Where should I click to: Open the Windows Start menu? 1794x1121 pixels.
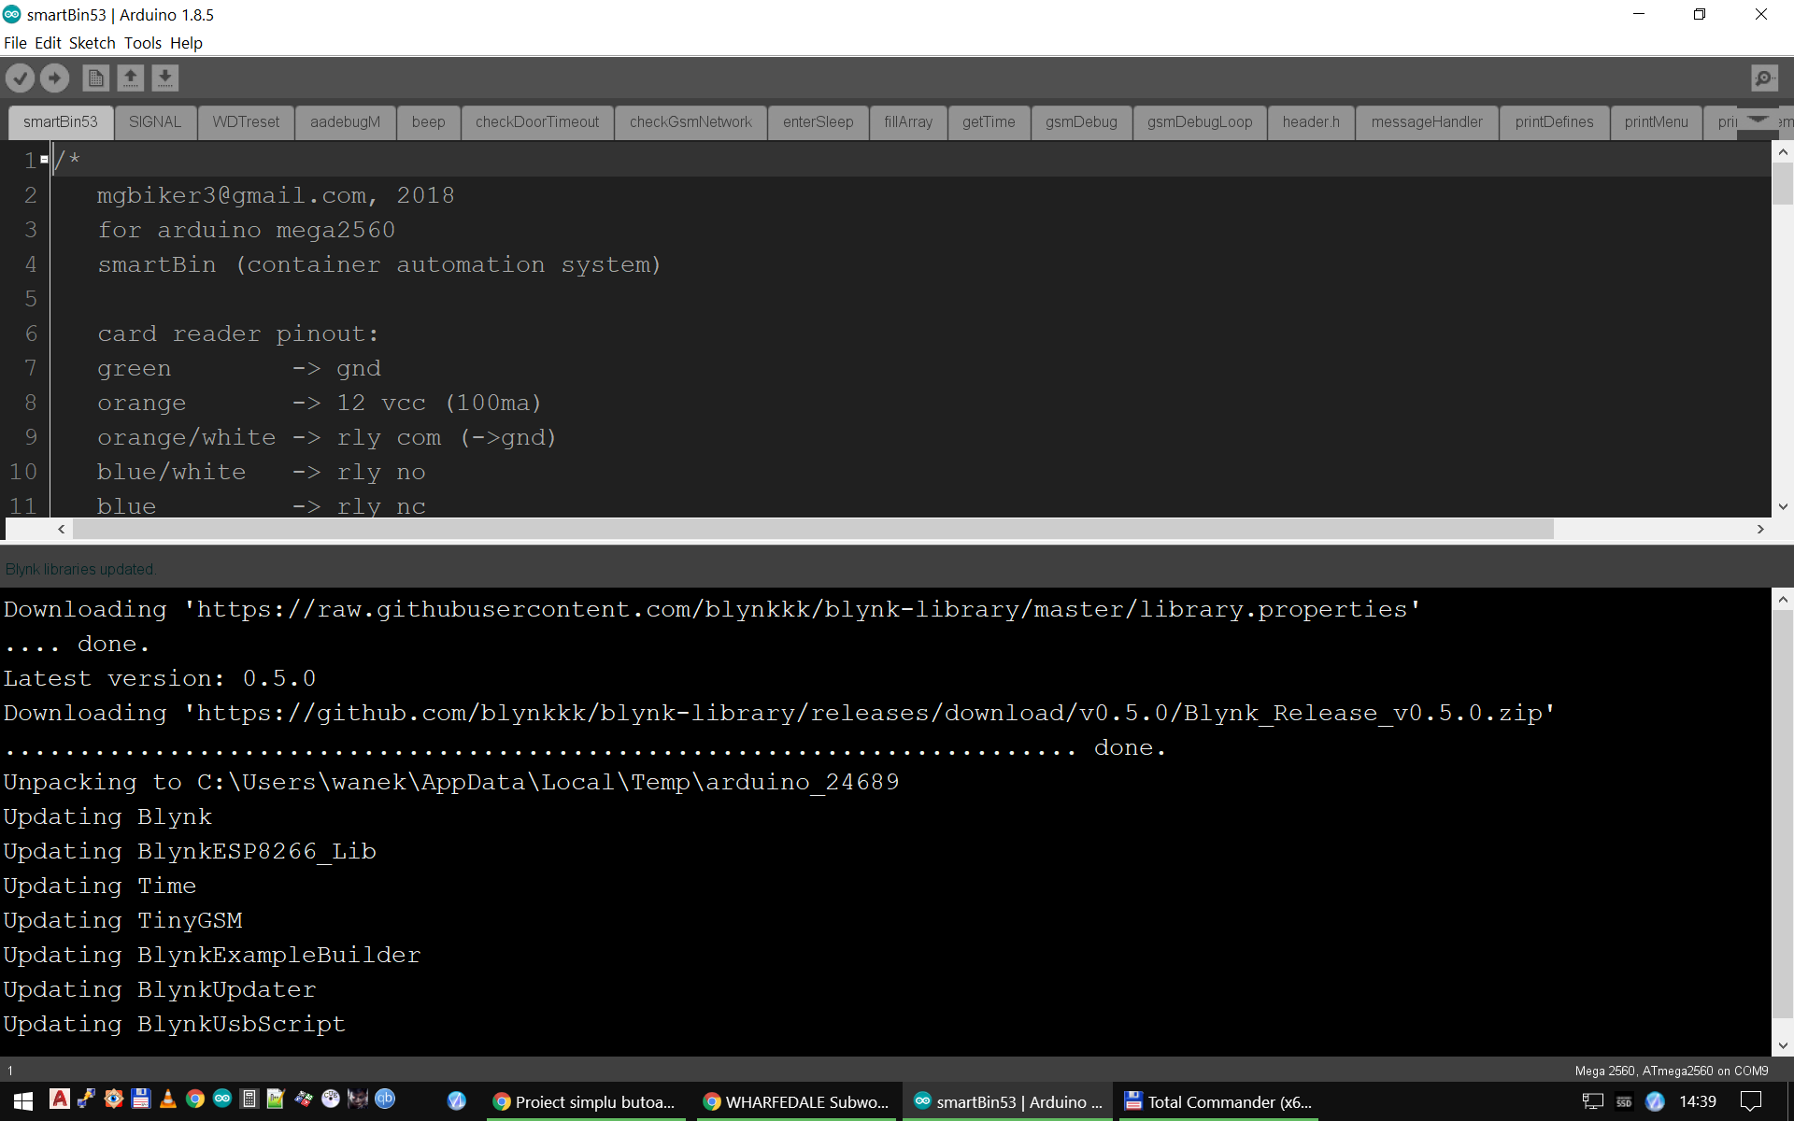[x=23, y=1101]
